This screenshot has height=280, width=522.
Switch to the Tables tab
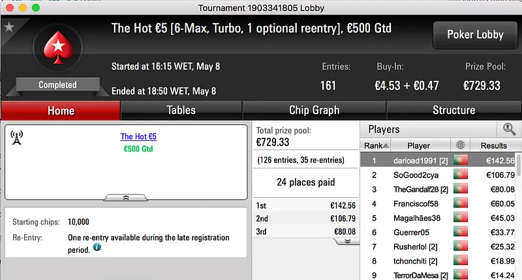coord(181,110)
